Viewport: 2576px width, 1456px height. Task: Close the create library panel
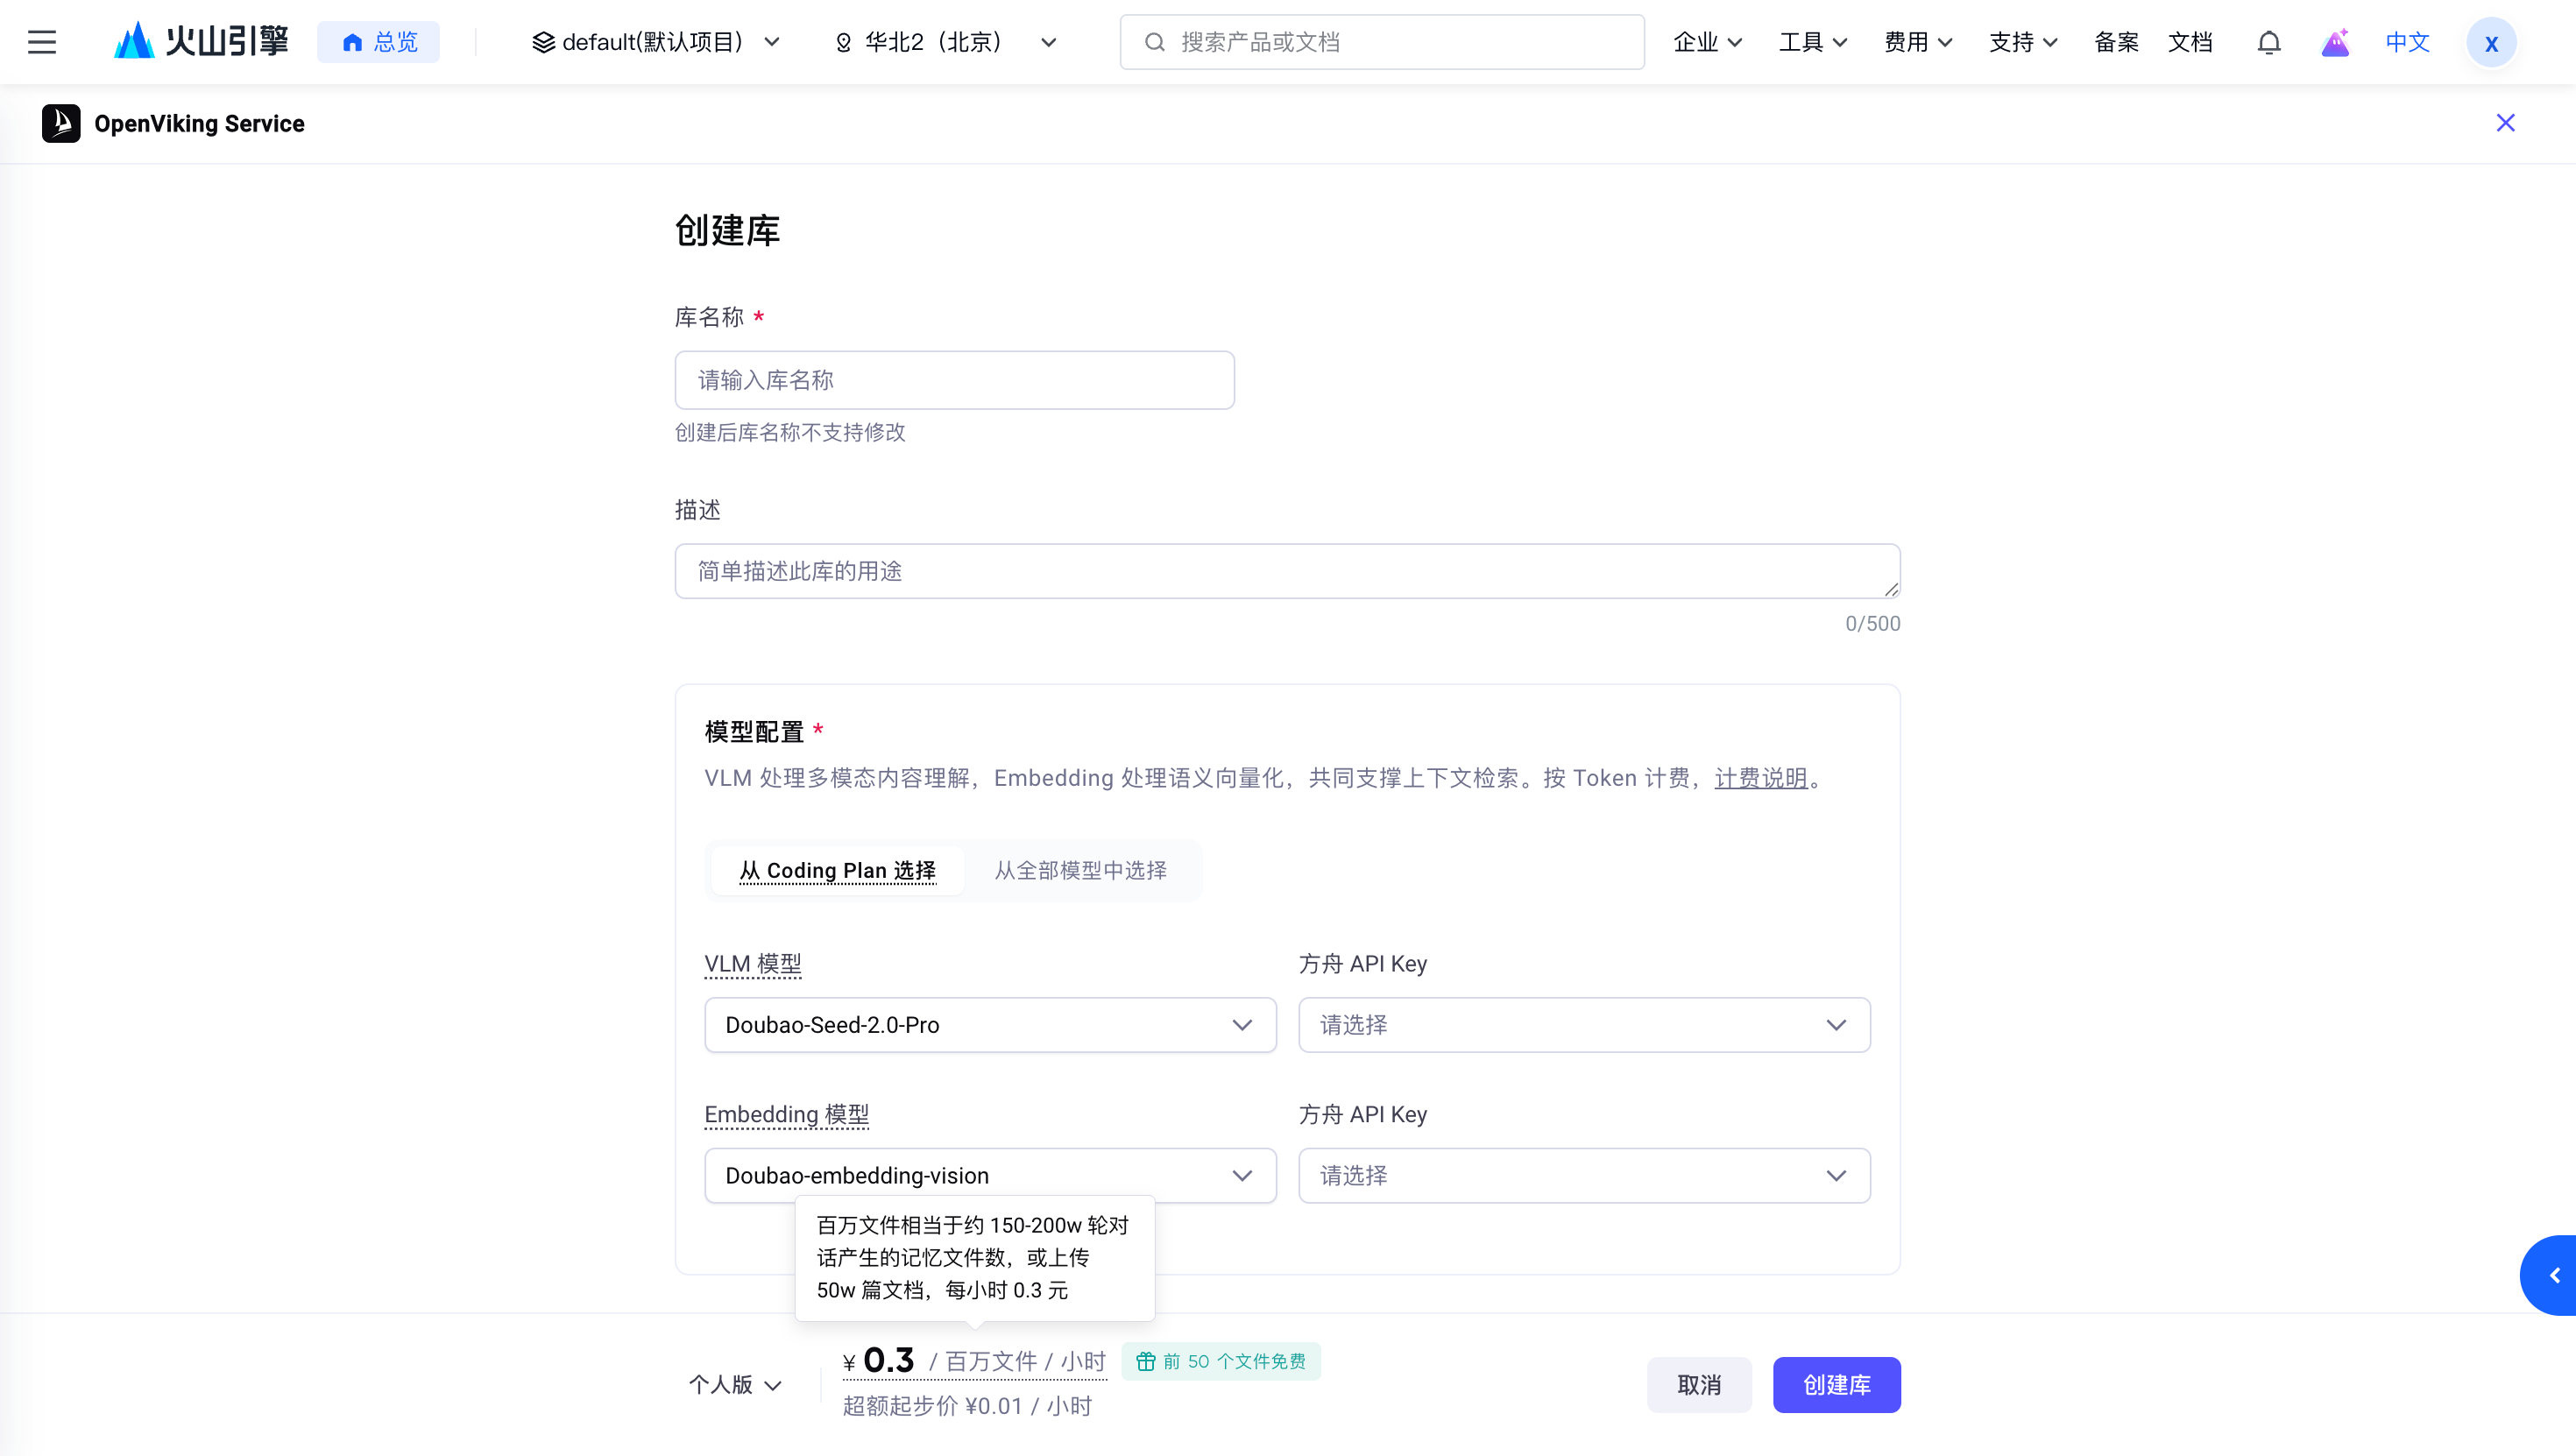2505,123
